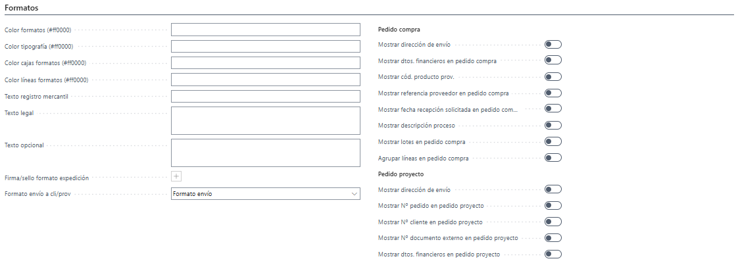
Task: Add a Firma/sello formato expedición image
Action: (x=176, y=176)
